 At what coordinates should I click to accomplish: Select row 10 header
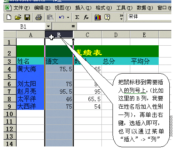pos(10,114)
